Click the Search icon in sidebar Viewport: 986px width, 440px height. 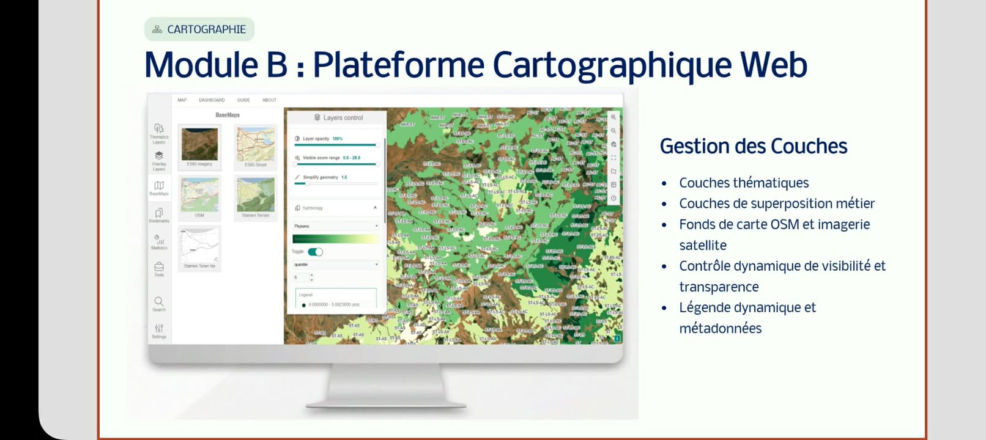[x=159, y=304]
